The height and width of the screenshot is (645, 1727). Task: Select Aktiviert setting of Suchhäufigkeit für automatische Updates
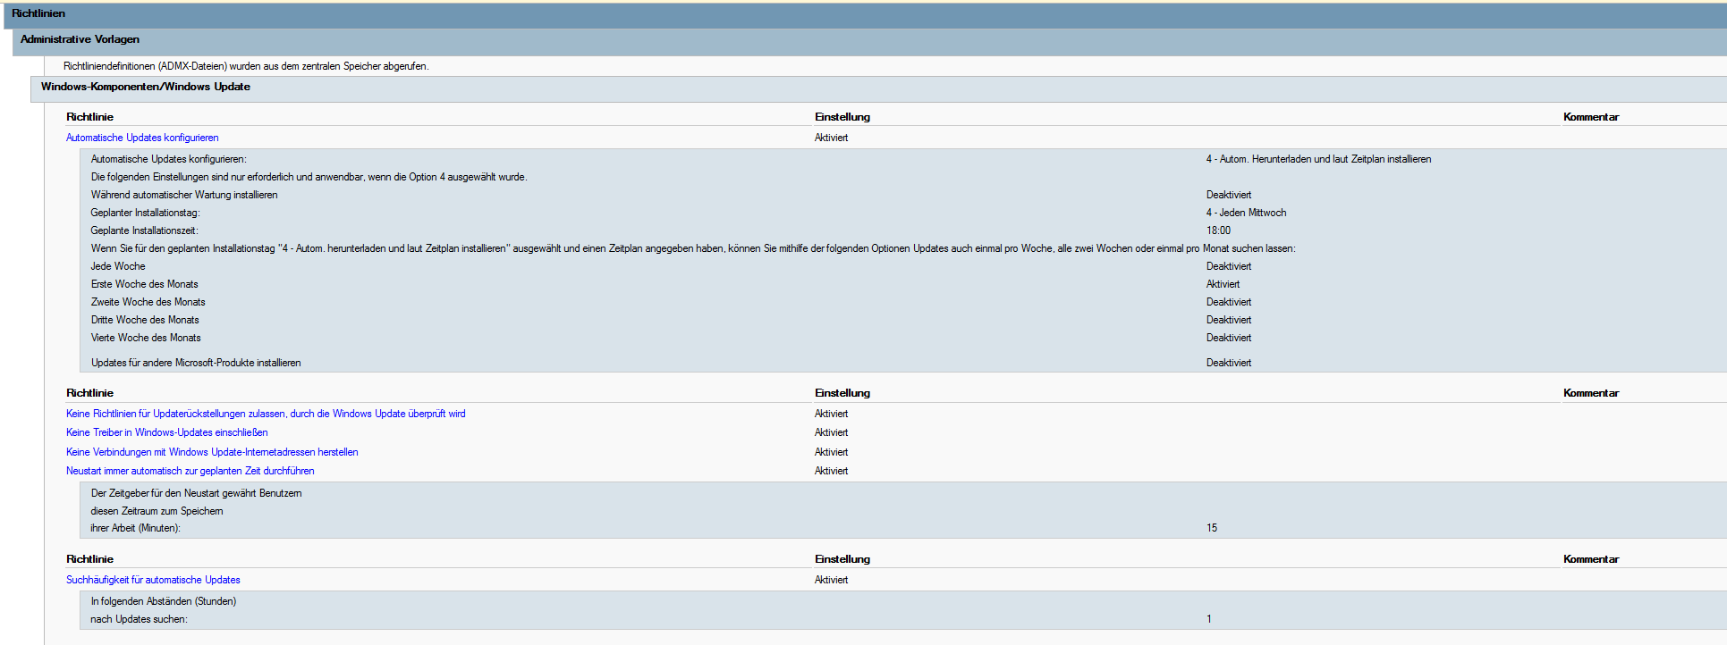click(831, 580)
